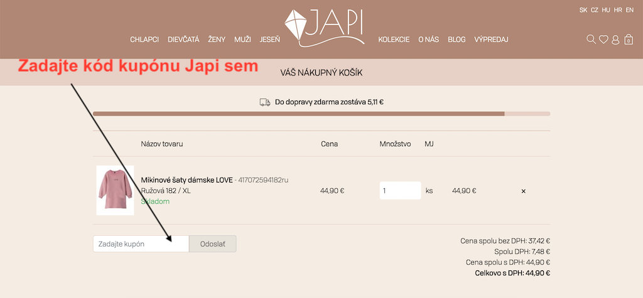Click the Ružová 182 / XL variant text
This screenshot has height=298, width=643.
166,191
